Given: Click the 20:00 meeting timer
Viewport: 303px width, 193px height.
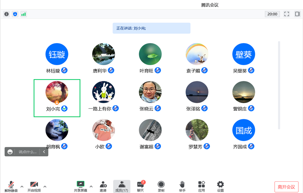Looking at the screenshot, I should point(272,14).
